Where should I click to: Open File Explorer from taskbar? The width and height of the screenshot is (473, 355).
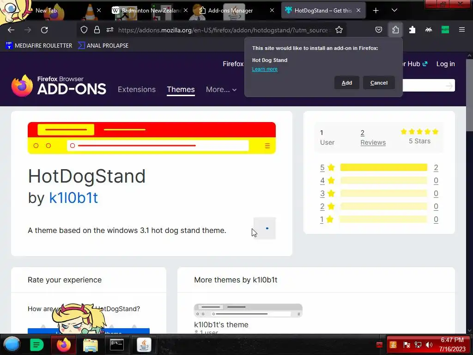tap(91, 345)
